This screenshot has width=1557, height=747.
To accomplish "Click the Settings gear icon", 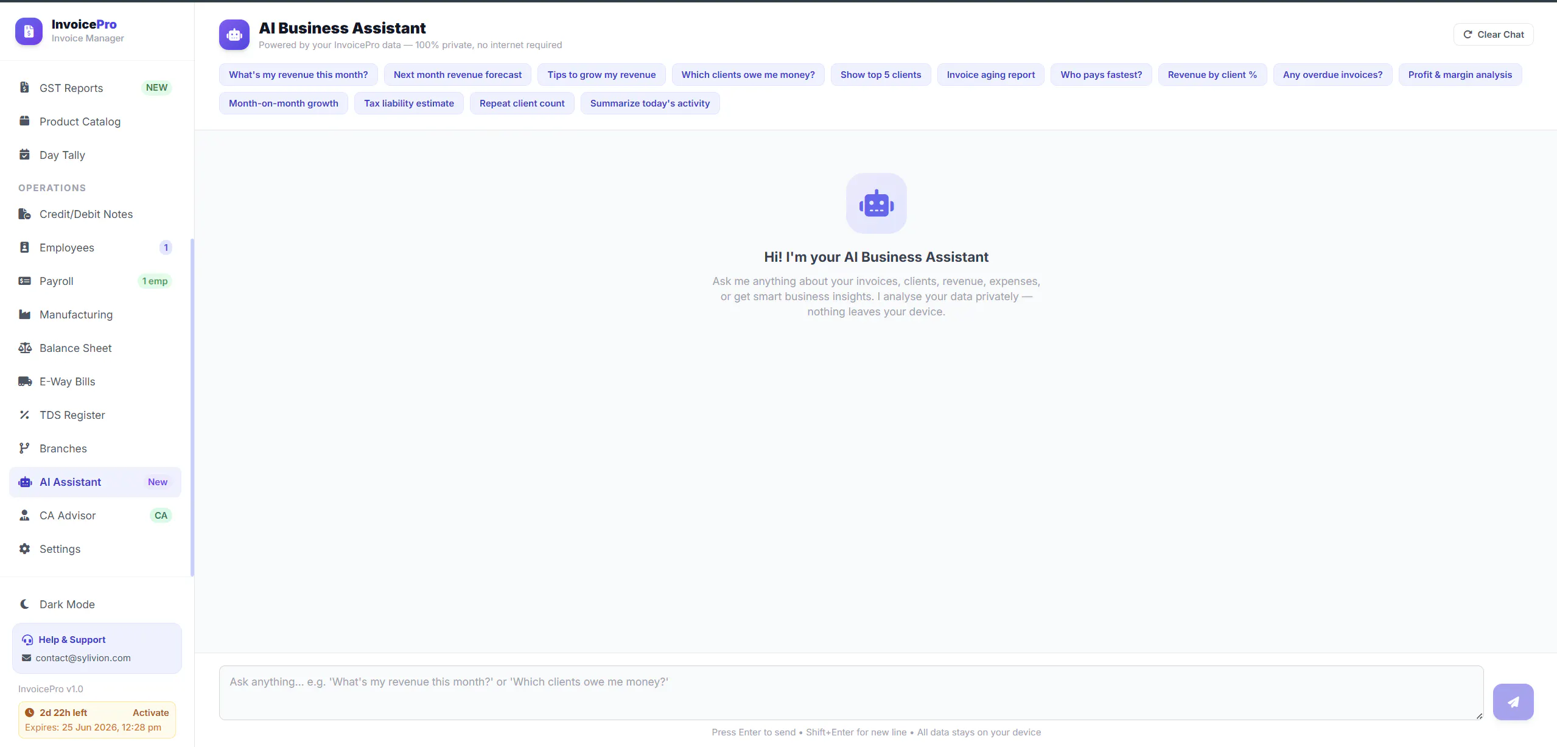I will 24,549.
